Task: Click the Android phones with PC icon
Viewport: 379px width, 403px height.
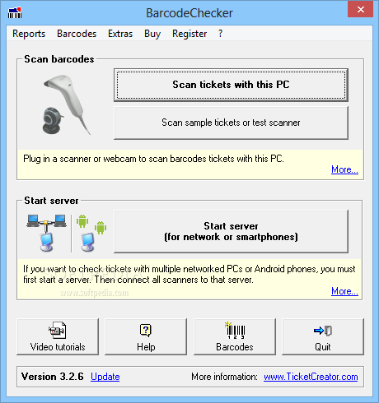Action: tap(91, 233)
